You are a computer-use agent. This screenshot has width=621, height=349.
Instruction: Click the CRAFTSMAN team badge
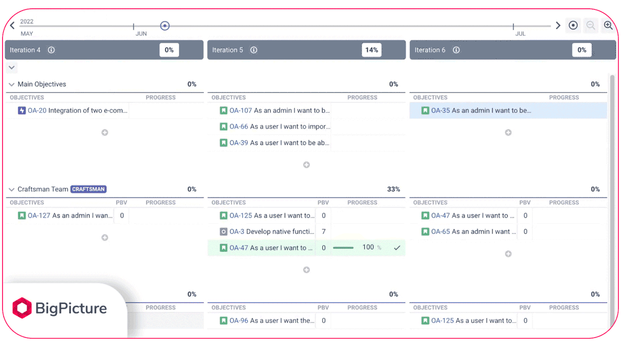click(88, 189)
